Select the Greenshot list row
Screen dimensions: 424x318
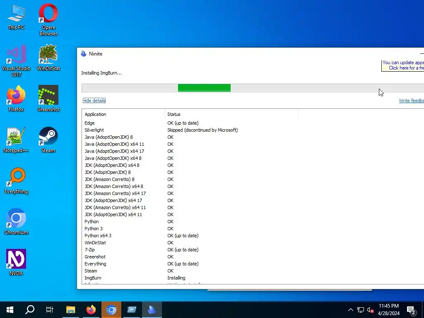coord(253,257)
